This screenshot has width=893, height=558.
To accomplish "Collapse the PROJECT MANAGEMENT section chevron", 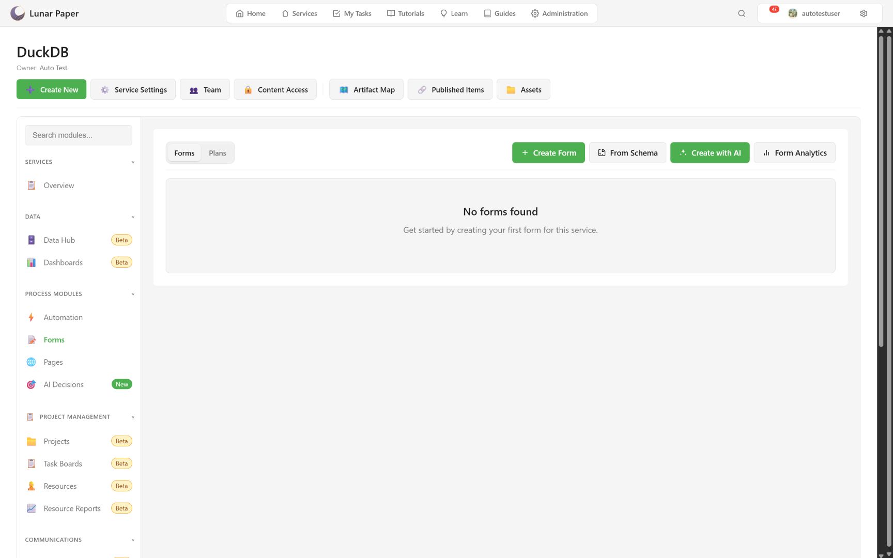I will [x=133, y=417].
